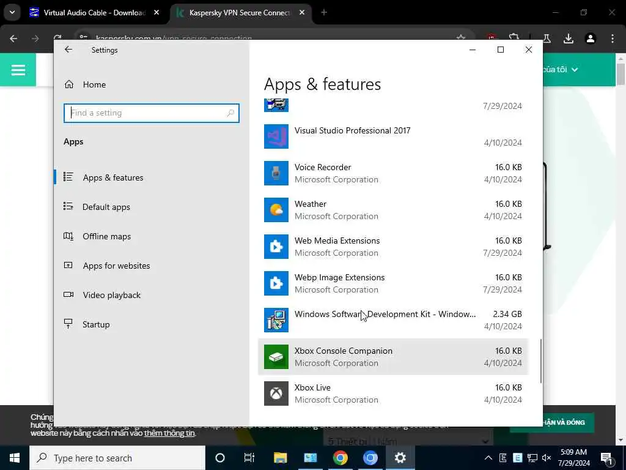This screenshot has height=470, width=626.
Task: Select Xbox Console Companion entry name
Action: (x=344, y=351)
